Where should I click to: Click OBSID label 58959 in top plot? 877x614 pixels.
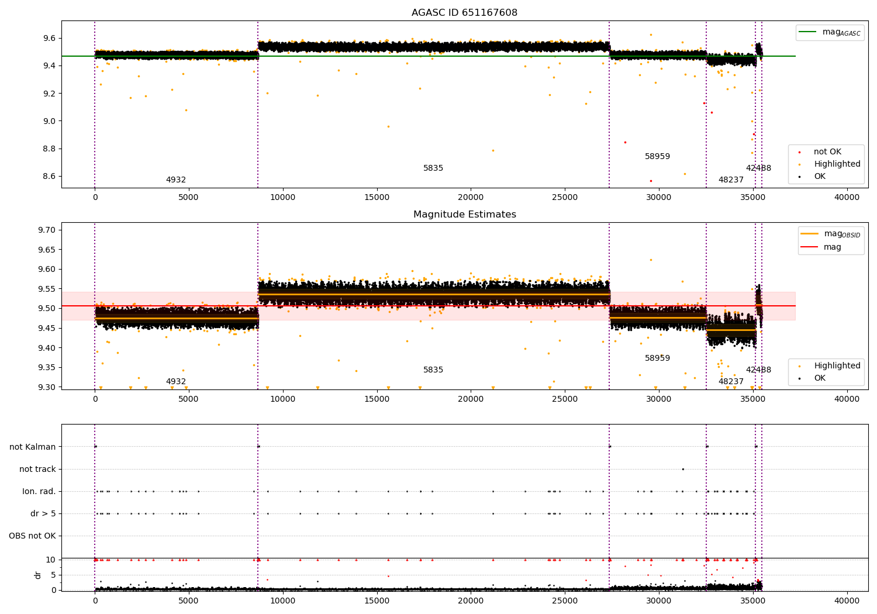[x=657, y=157]
